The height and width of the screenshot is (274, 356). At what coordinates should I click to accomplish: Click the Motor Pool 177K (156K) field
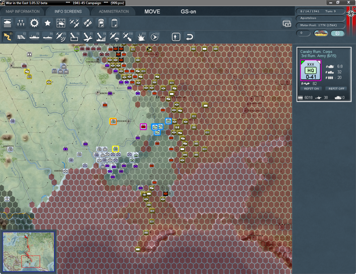click(x=320, y=25)
